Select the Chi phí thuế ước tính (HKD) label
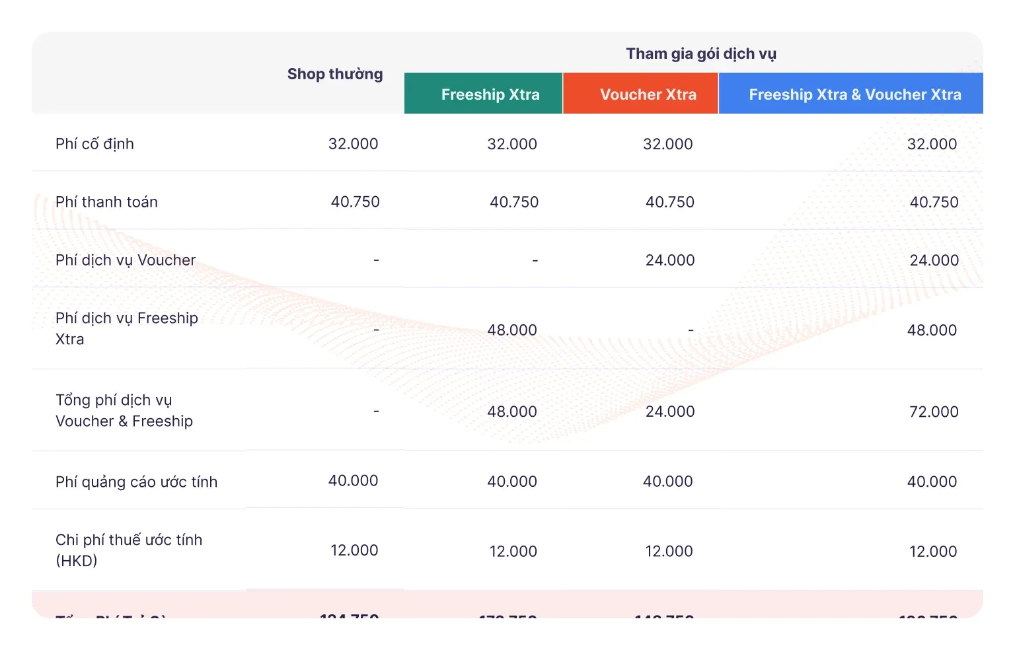This screenshot has width=1015, height=650. coord(128,550)
